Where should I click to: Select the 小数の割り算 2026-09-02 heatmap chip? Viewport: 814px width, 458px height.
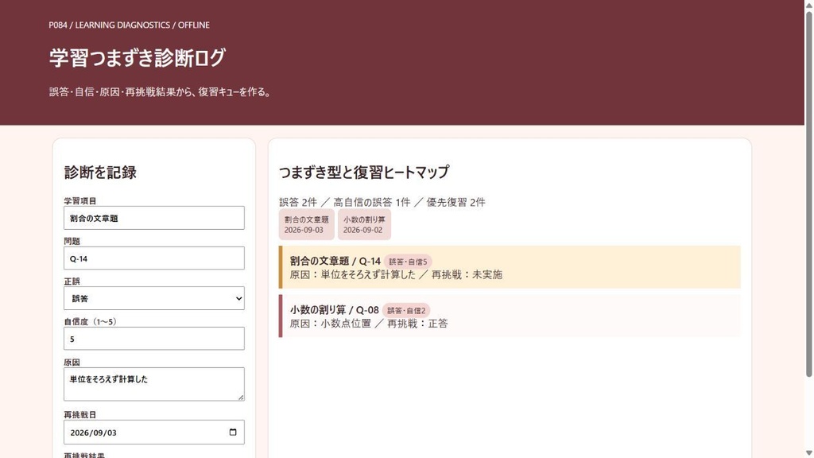(x=364, y=224)
